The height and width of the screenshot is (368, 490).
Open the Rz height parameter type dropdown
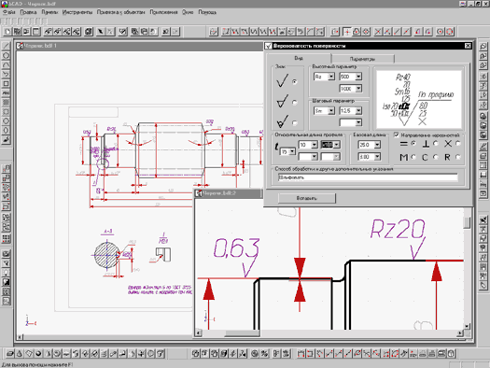click(331, 77)
